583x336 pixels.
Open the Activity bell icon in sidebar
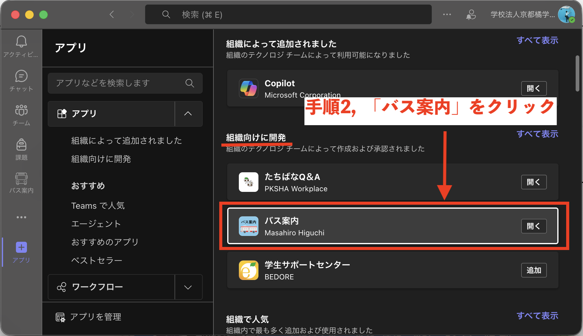[x=21, y=42]
